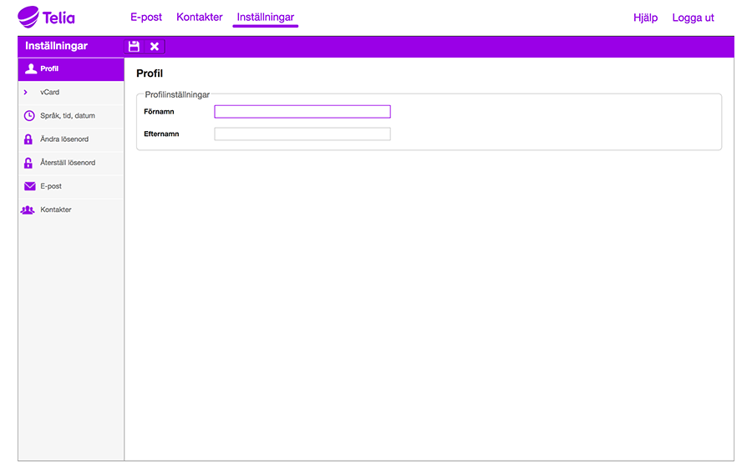Viewport: 752px width, 470px height.
Task: Click the envelope icon in the sidebar
Action: pyautogui.click(x=29, y=186)
